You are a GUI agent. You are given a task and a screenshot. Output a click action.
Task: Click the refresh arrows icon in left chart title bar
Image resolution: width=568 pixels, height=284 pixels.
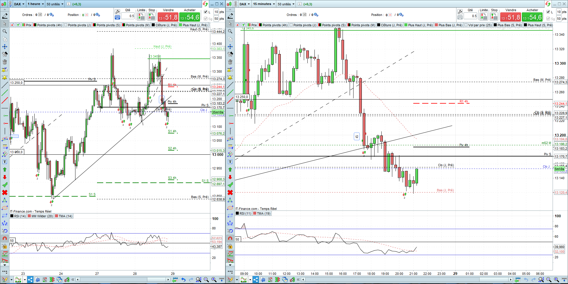(x=205, y=4)
